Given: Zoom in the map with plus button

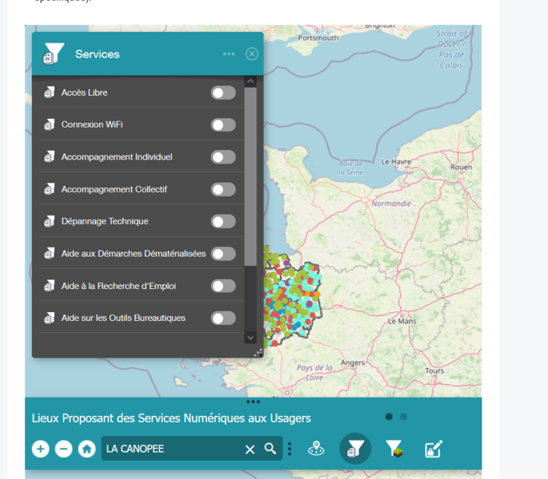Looking at the screenshot, I should [41, 449].
